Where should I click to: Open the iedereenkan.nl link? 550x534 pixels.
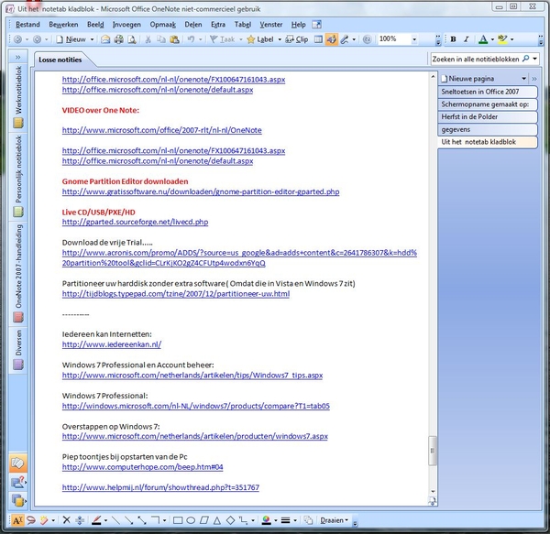click(x=112, y=344)
